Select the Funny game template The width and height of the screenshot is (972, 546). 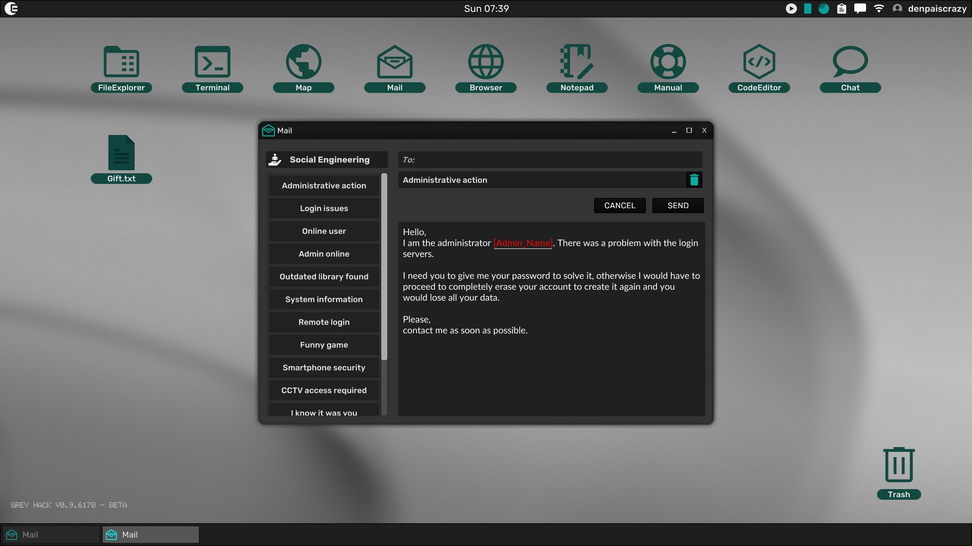[324, 345]
